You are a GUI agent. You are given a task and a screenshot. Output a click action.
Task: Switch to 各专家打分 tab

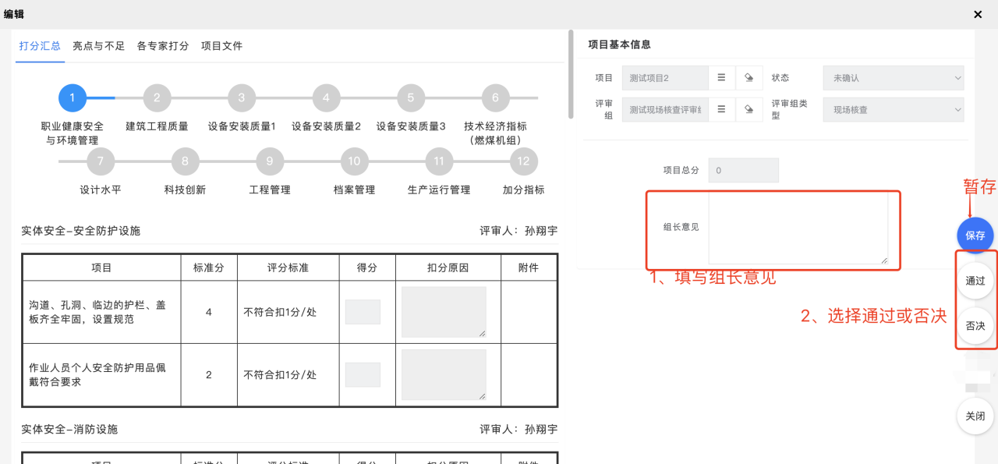point(163,46)
